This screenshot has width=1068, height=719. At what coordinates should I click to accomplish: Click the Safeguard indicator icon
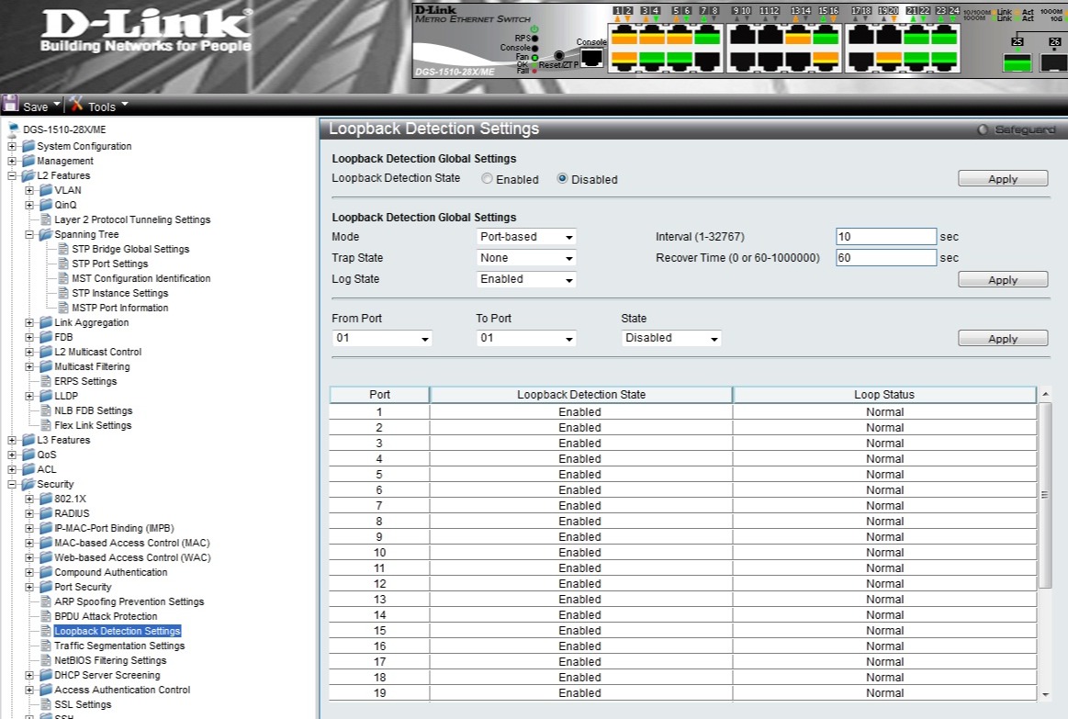point(983,130)
